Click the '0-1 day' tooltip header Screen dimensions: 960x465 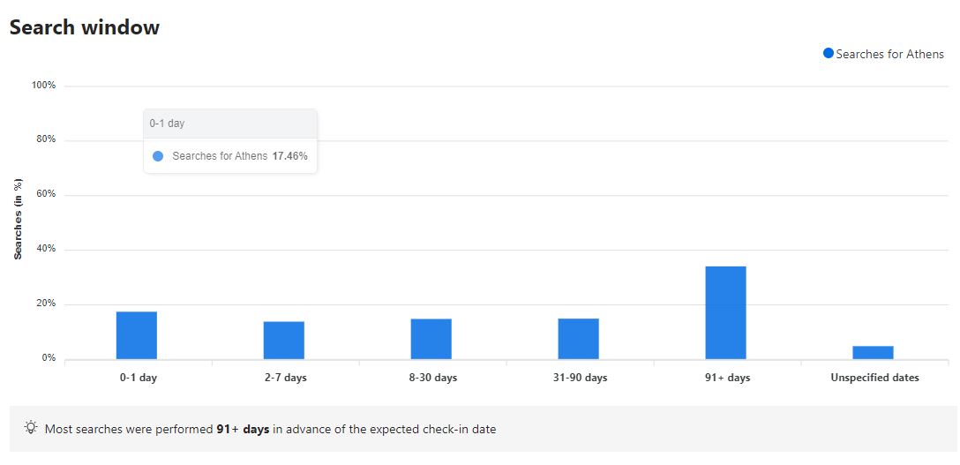click(168, 124)
